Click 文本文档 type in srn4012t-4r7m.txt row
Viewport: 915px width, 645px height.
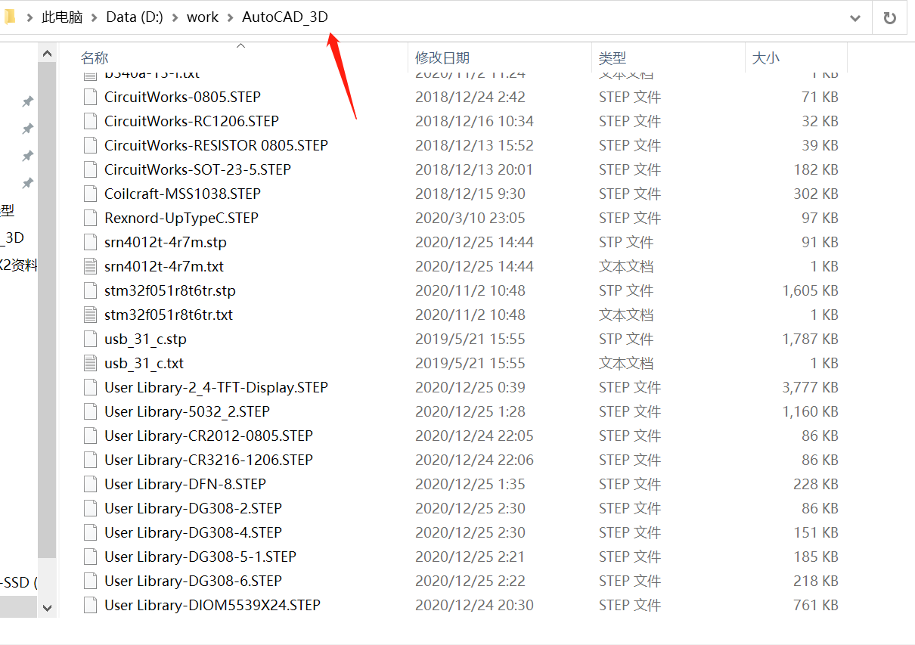(x=626, y=266)
